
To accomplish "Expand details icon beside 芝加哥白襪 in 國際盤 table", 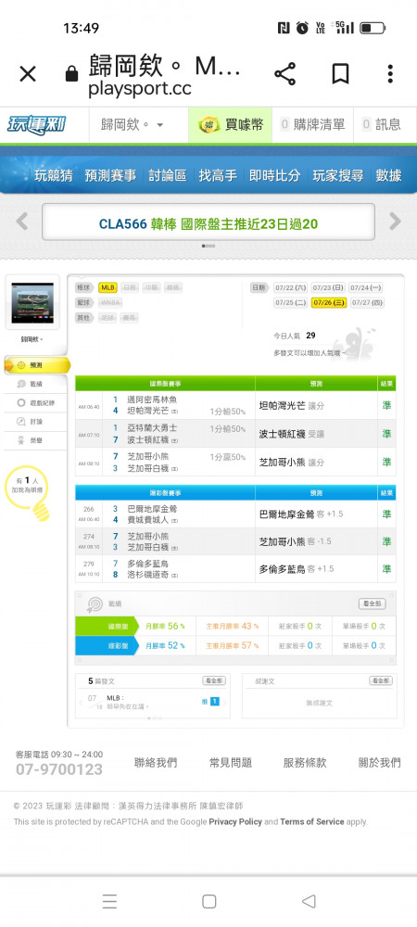I will (x=175, y=469).
